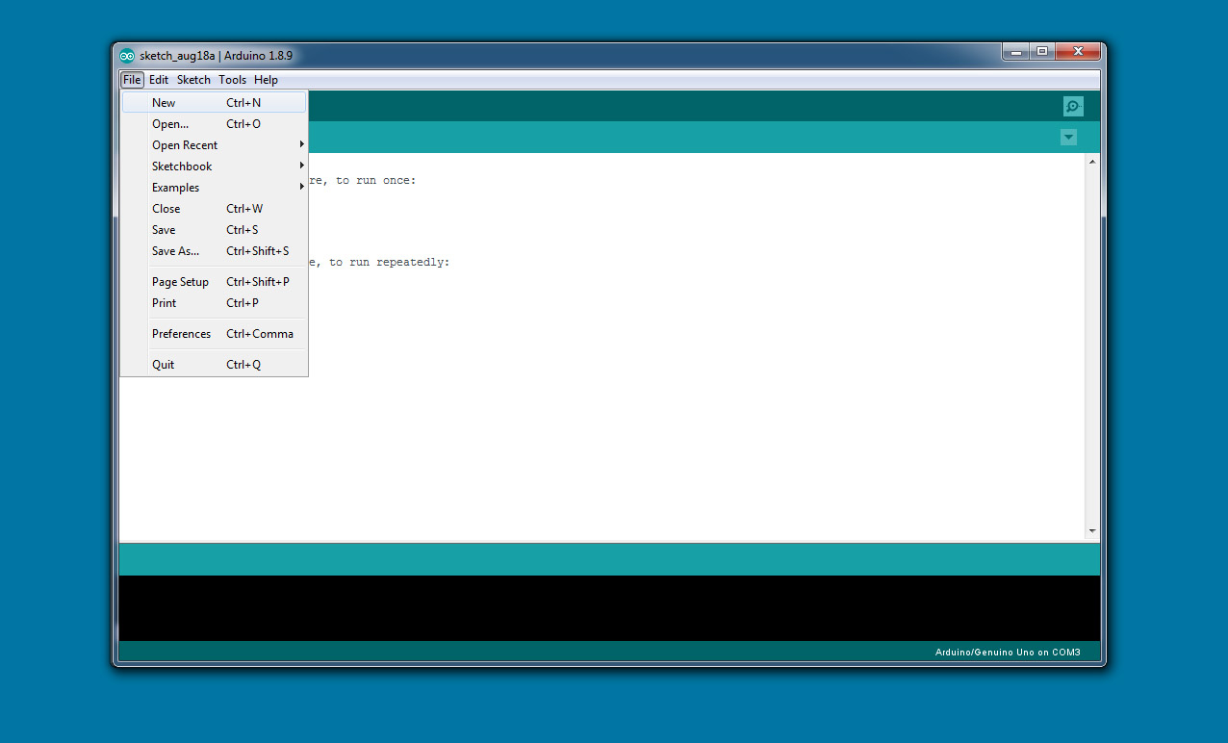The image size is (1228, 743).
Task: Open the Help menu
Action: pyautogui.click(x=266, y=80)
